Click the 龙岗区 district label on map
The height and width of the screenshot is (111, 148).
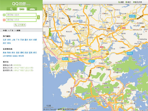(x=132, y=16)
